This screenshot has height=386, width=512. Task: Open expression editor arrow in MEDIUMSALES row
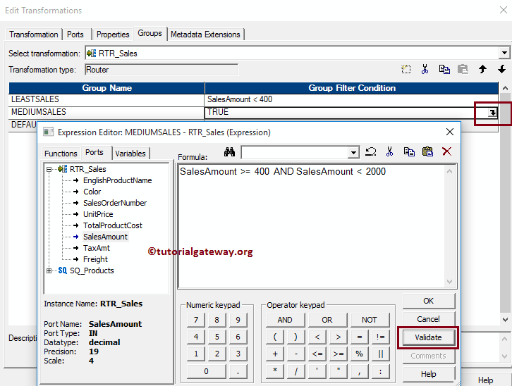coord(492,113)
